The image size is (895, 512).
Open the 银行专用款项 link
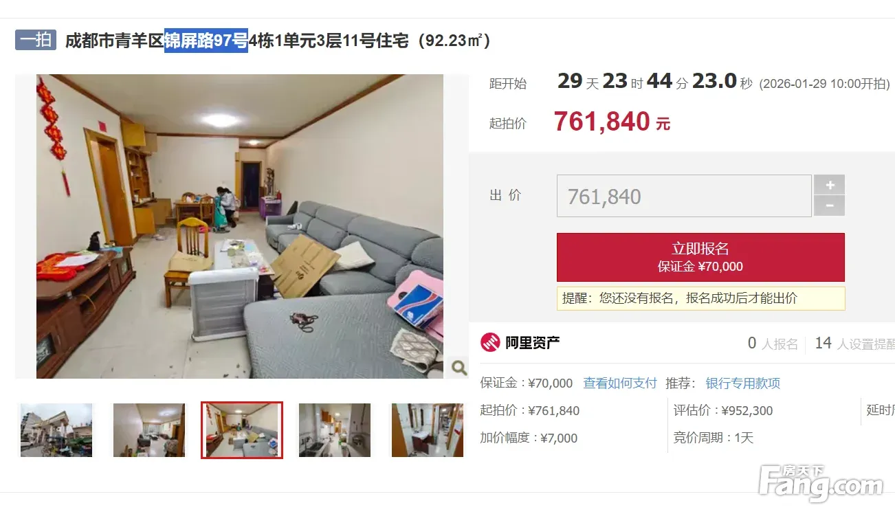tap(743, 383)
